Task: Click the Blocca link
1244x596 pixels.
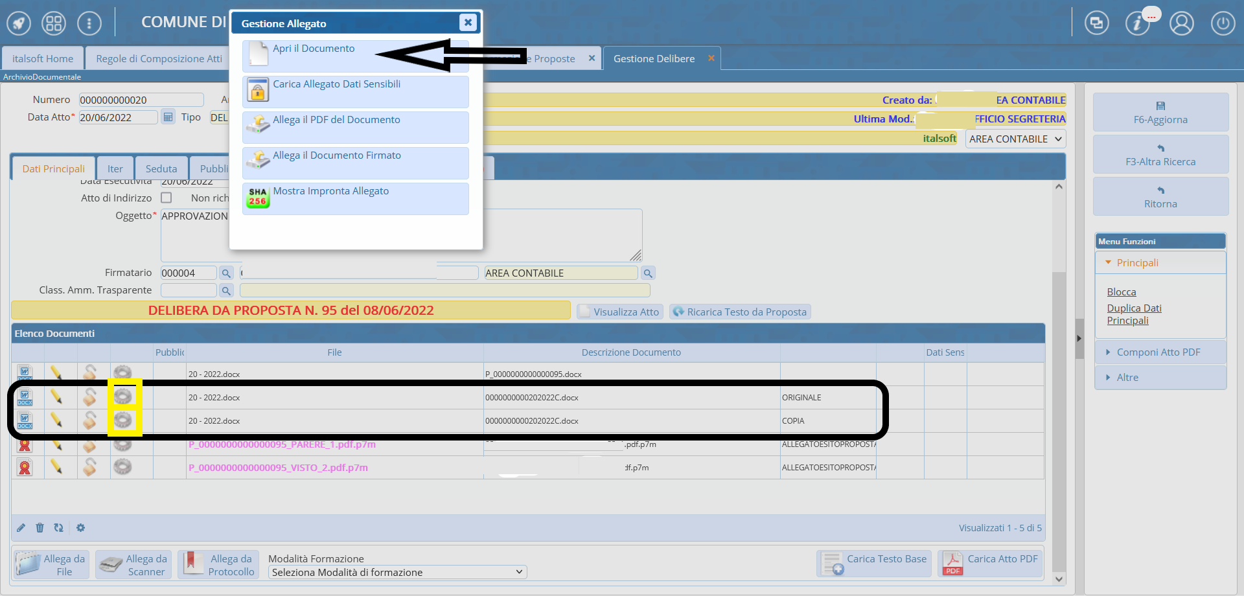Action: [1121, 292]
